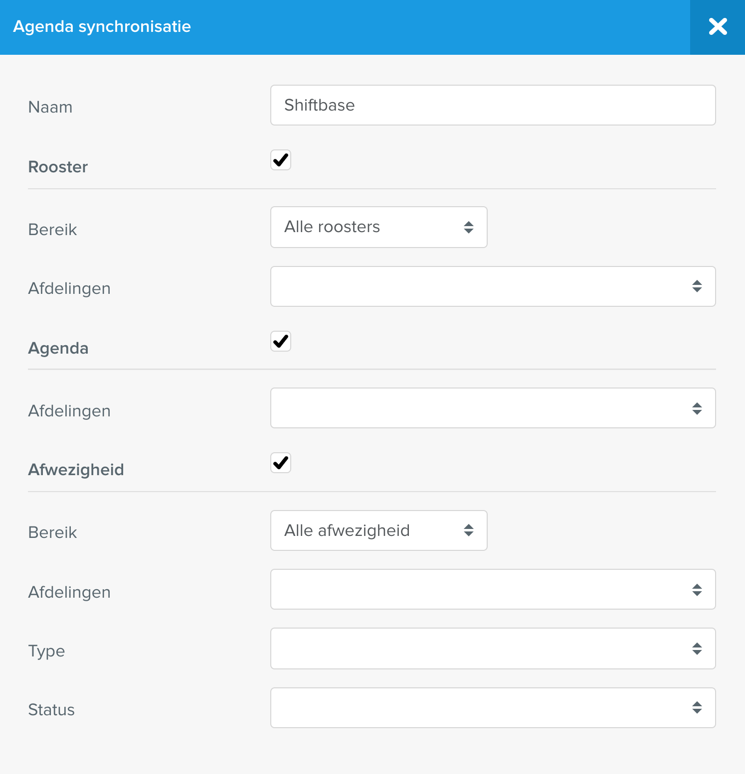
Task: Disable the Afwezigheid checkbox
Action: 281,463
